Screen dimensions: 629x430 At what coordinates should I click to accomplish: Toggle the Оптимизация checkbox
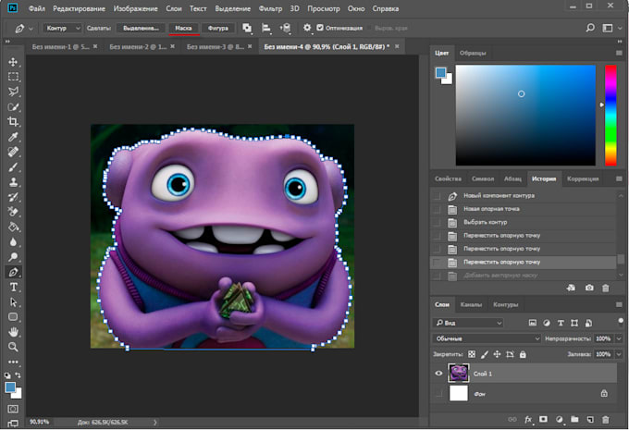[320, 28]
